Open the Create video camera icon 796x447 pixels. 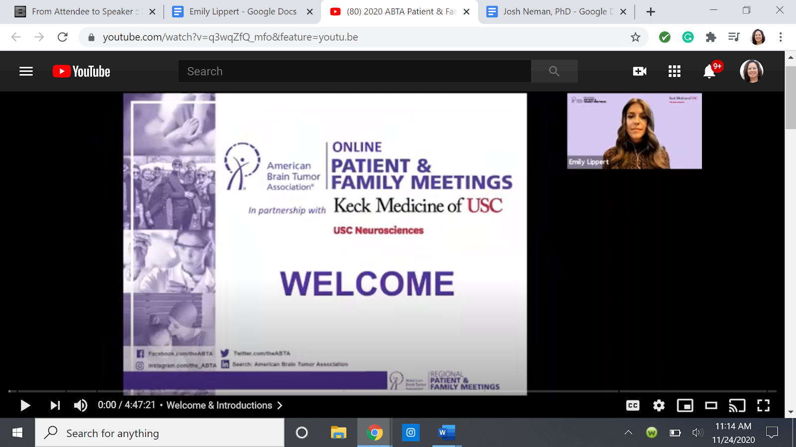pos(640,72)
